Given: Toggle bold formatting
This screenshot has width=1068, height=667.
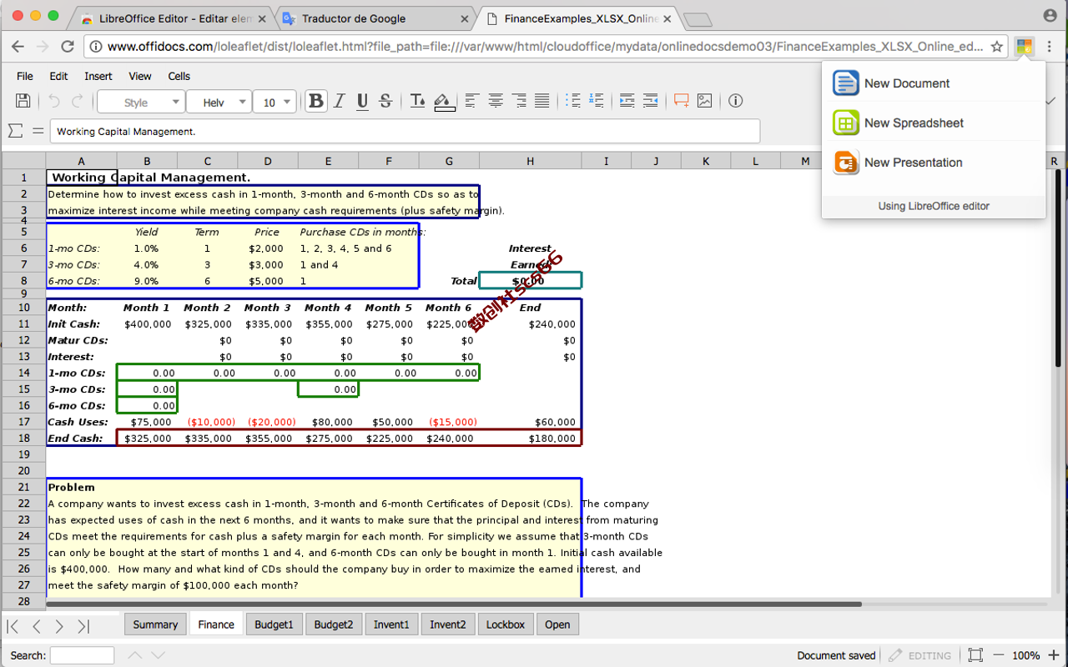Looking at the screenshot, I should [x=316, y=101].
